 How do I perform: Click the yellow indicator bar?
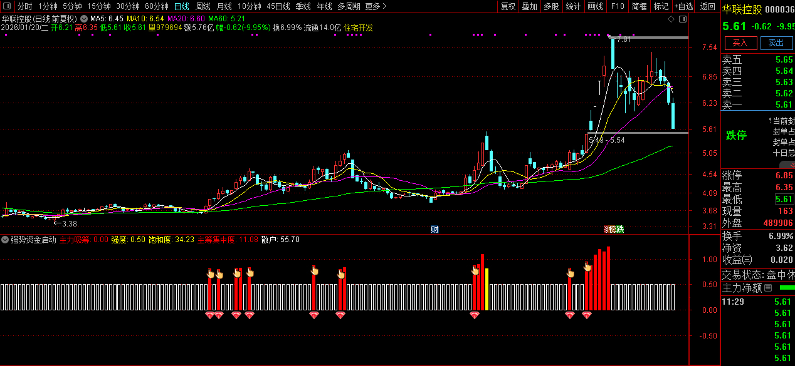coord(487,289)
